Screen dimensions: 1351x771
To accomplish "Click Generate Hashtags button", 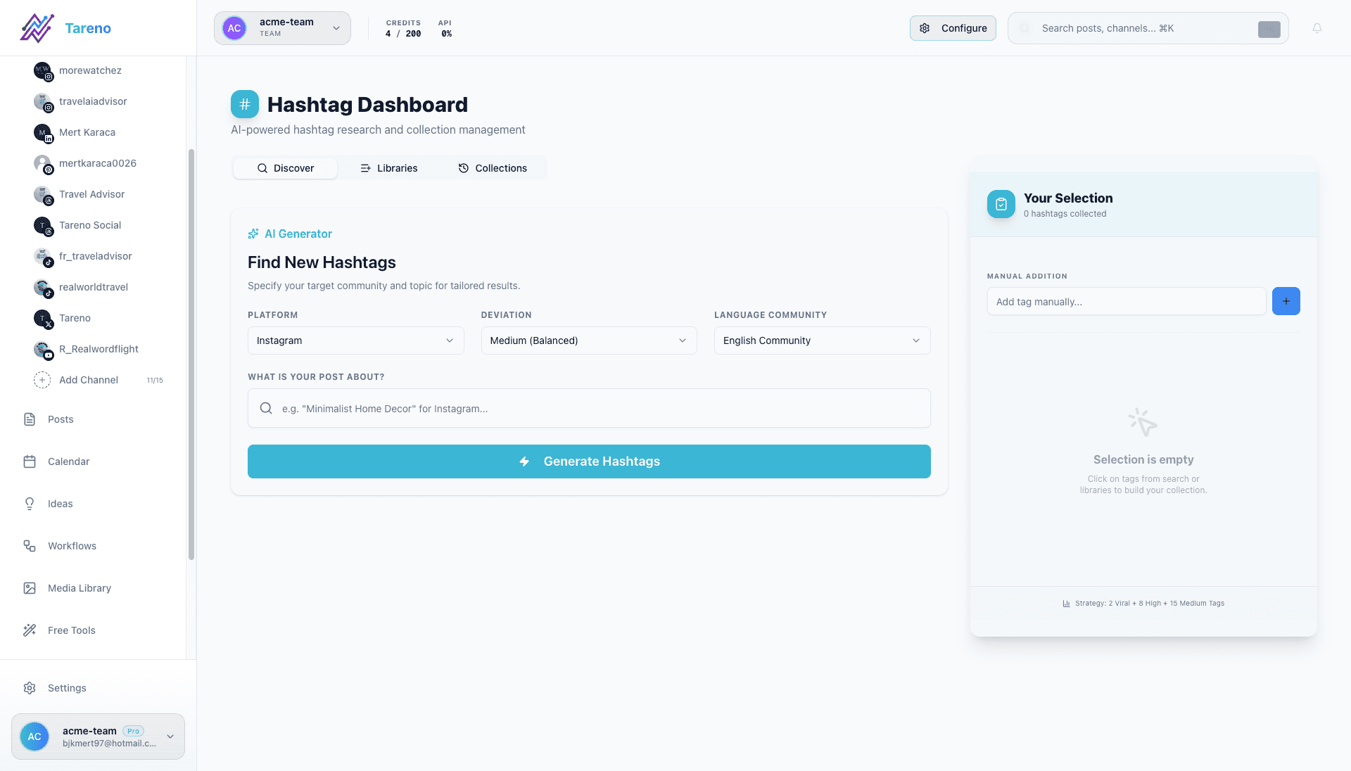I will coord(589,461).
